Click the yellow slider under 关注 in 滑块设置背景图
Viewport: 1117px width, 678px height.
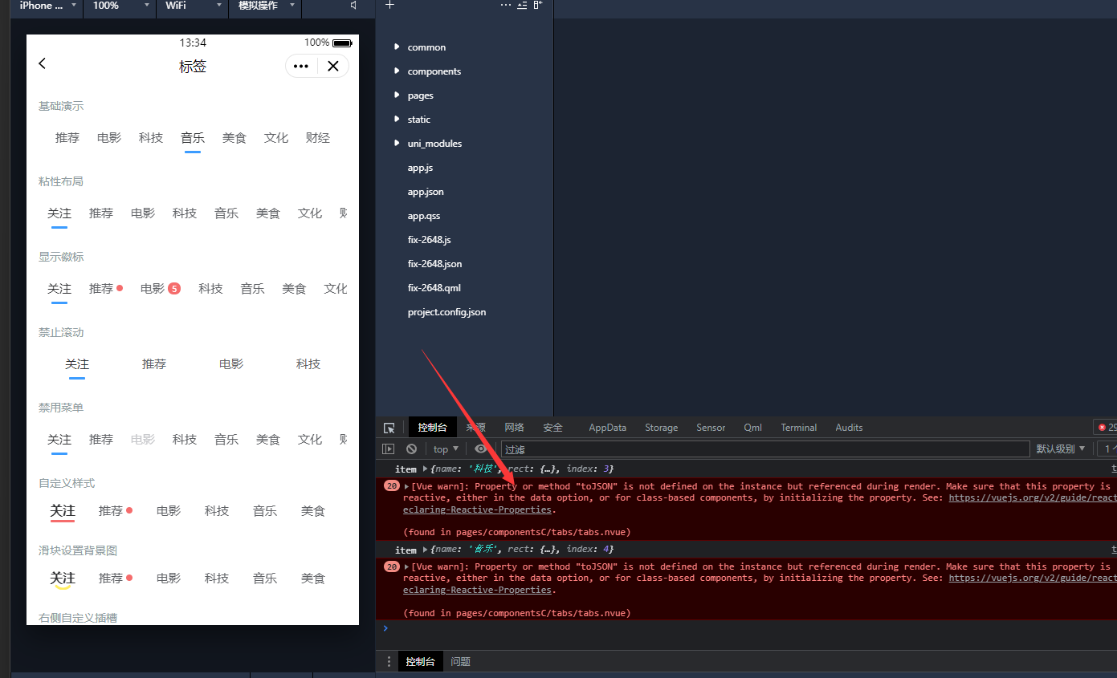(x=63, y=588)
